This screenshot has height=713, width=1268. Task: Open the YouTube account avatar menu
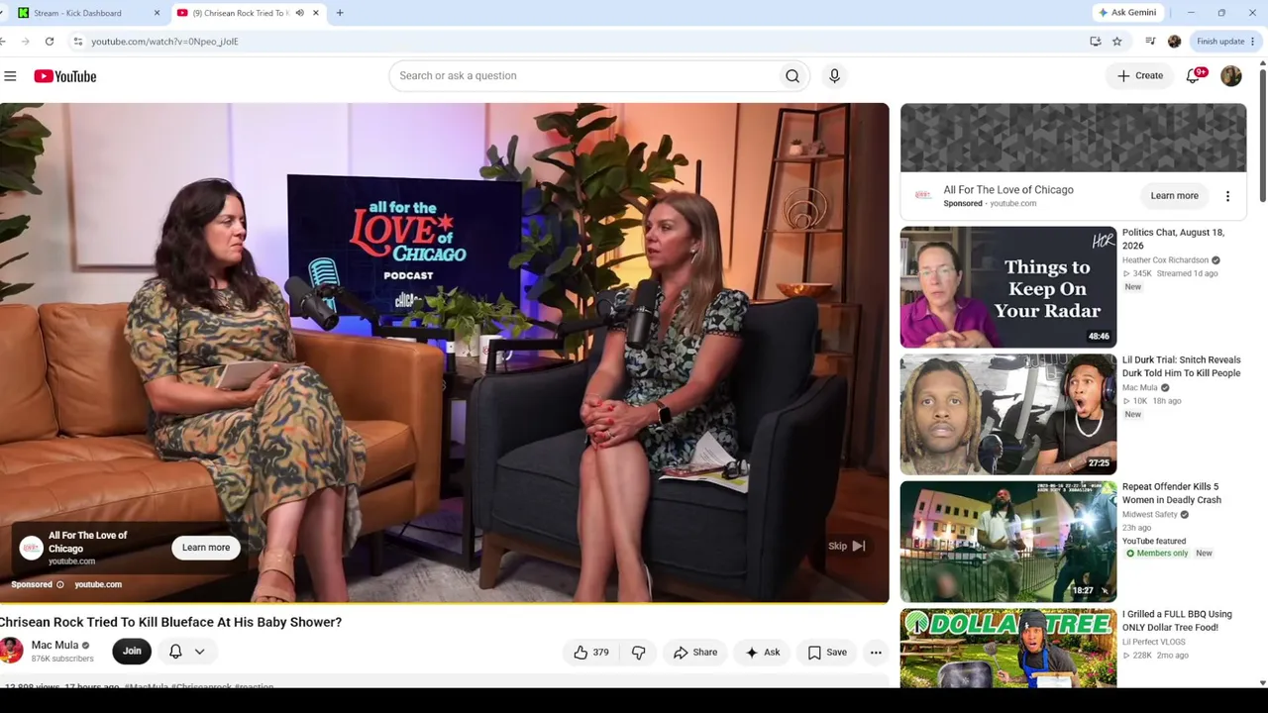click(x=1231, y=75)
